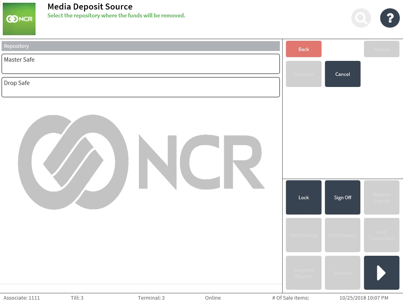
Task: Open Item Lookup
Action: [x=304, y=235]
